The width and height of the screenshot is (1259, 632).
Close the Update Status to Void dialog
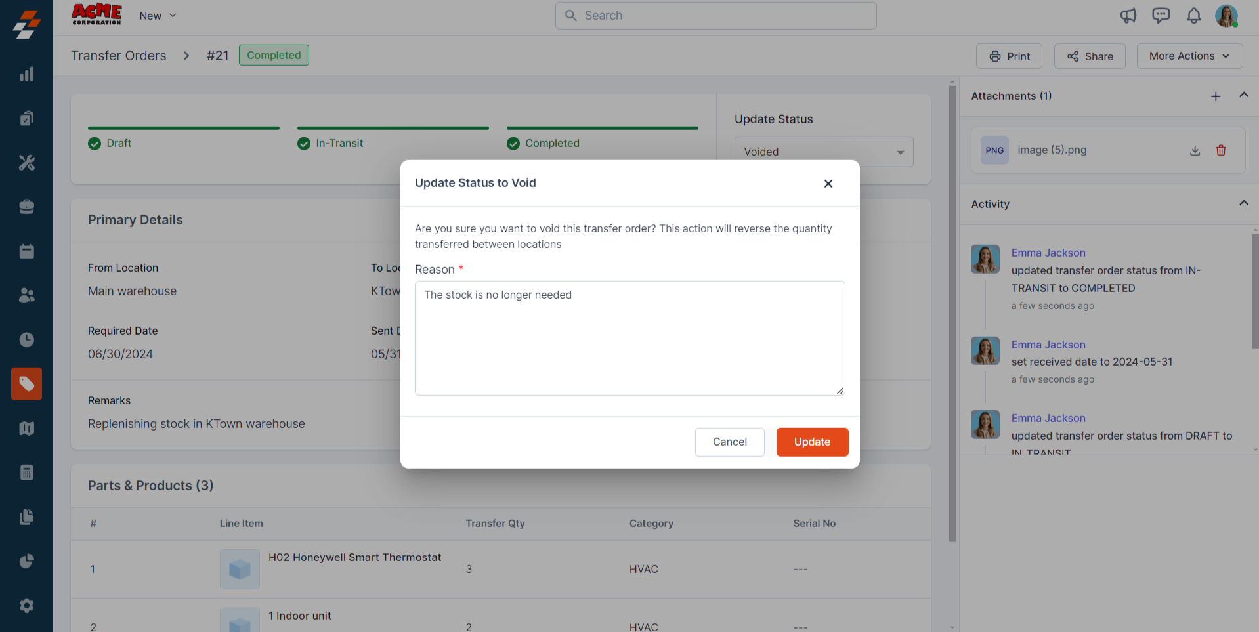tap(828, 184)
